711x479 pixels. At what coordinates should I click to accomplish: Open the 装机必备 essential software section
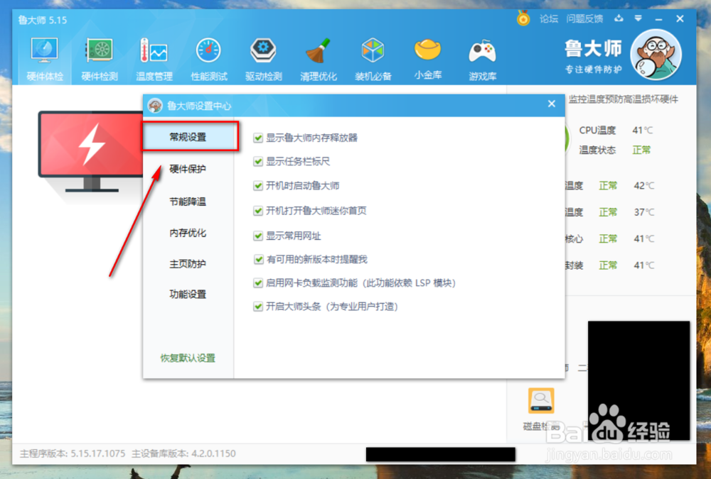pyautogui.click(x=373, y=57)
